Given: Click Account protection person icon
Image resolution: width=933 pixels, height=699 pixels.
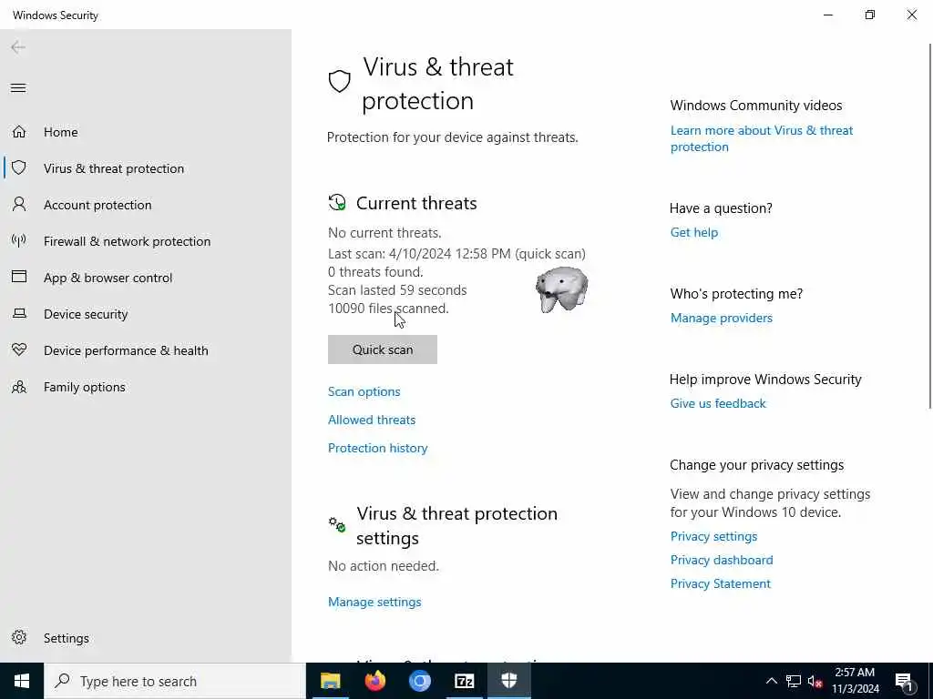Looking at the screenshot, I should [x=18, y=205].
